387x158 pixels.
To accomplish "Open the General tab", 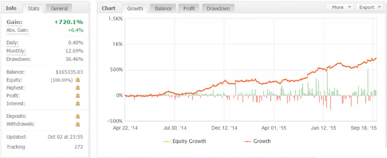I will (59, 8).
